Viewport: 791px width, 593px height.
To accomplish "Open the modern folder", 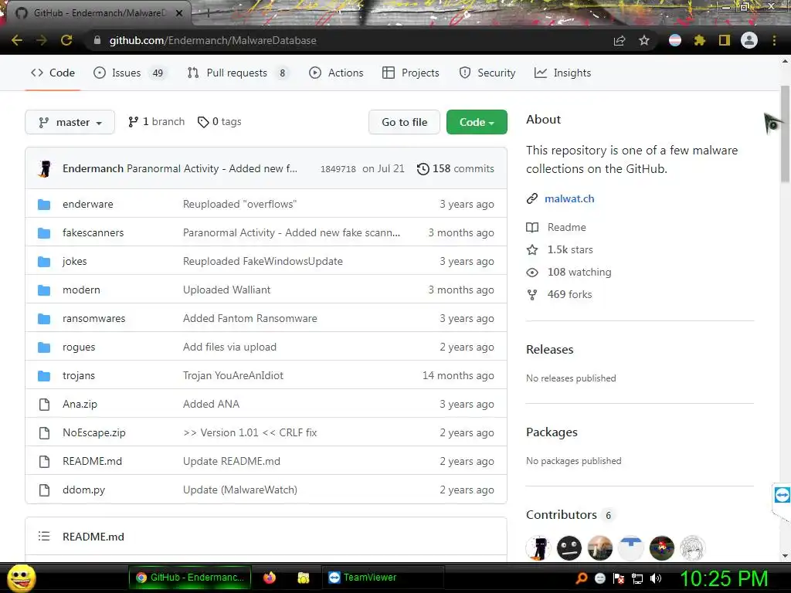I will [x=81, y=290].
